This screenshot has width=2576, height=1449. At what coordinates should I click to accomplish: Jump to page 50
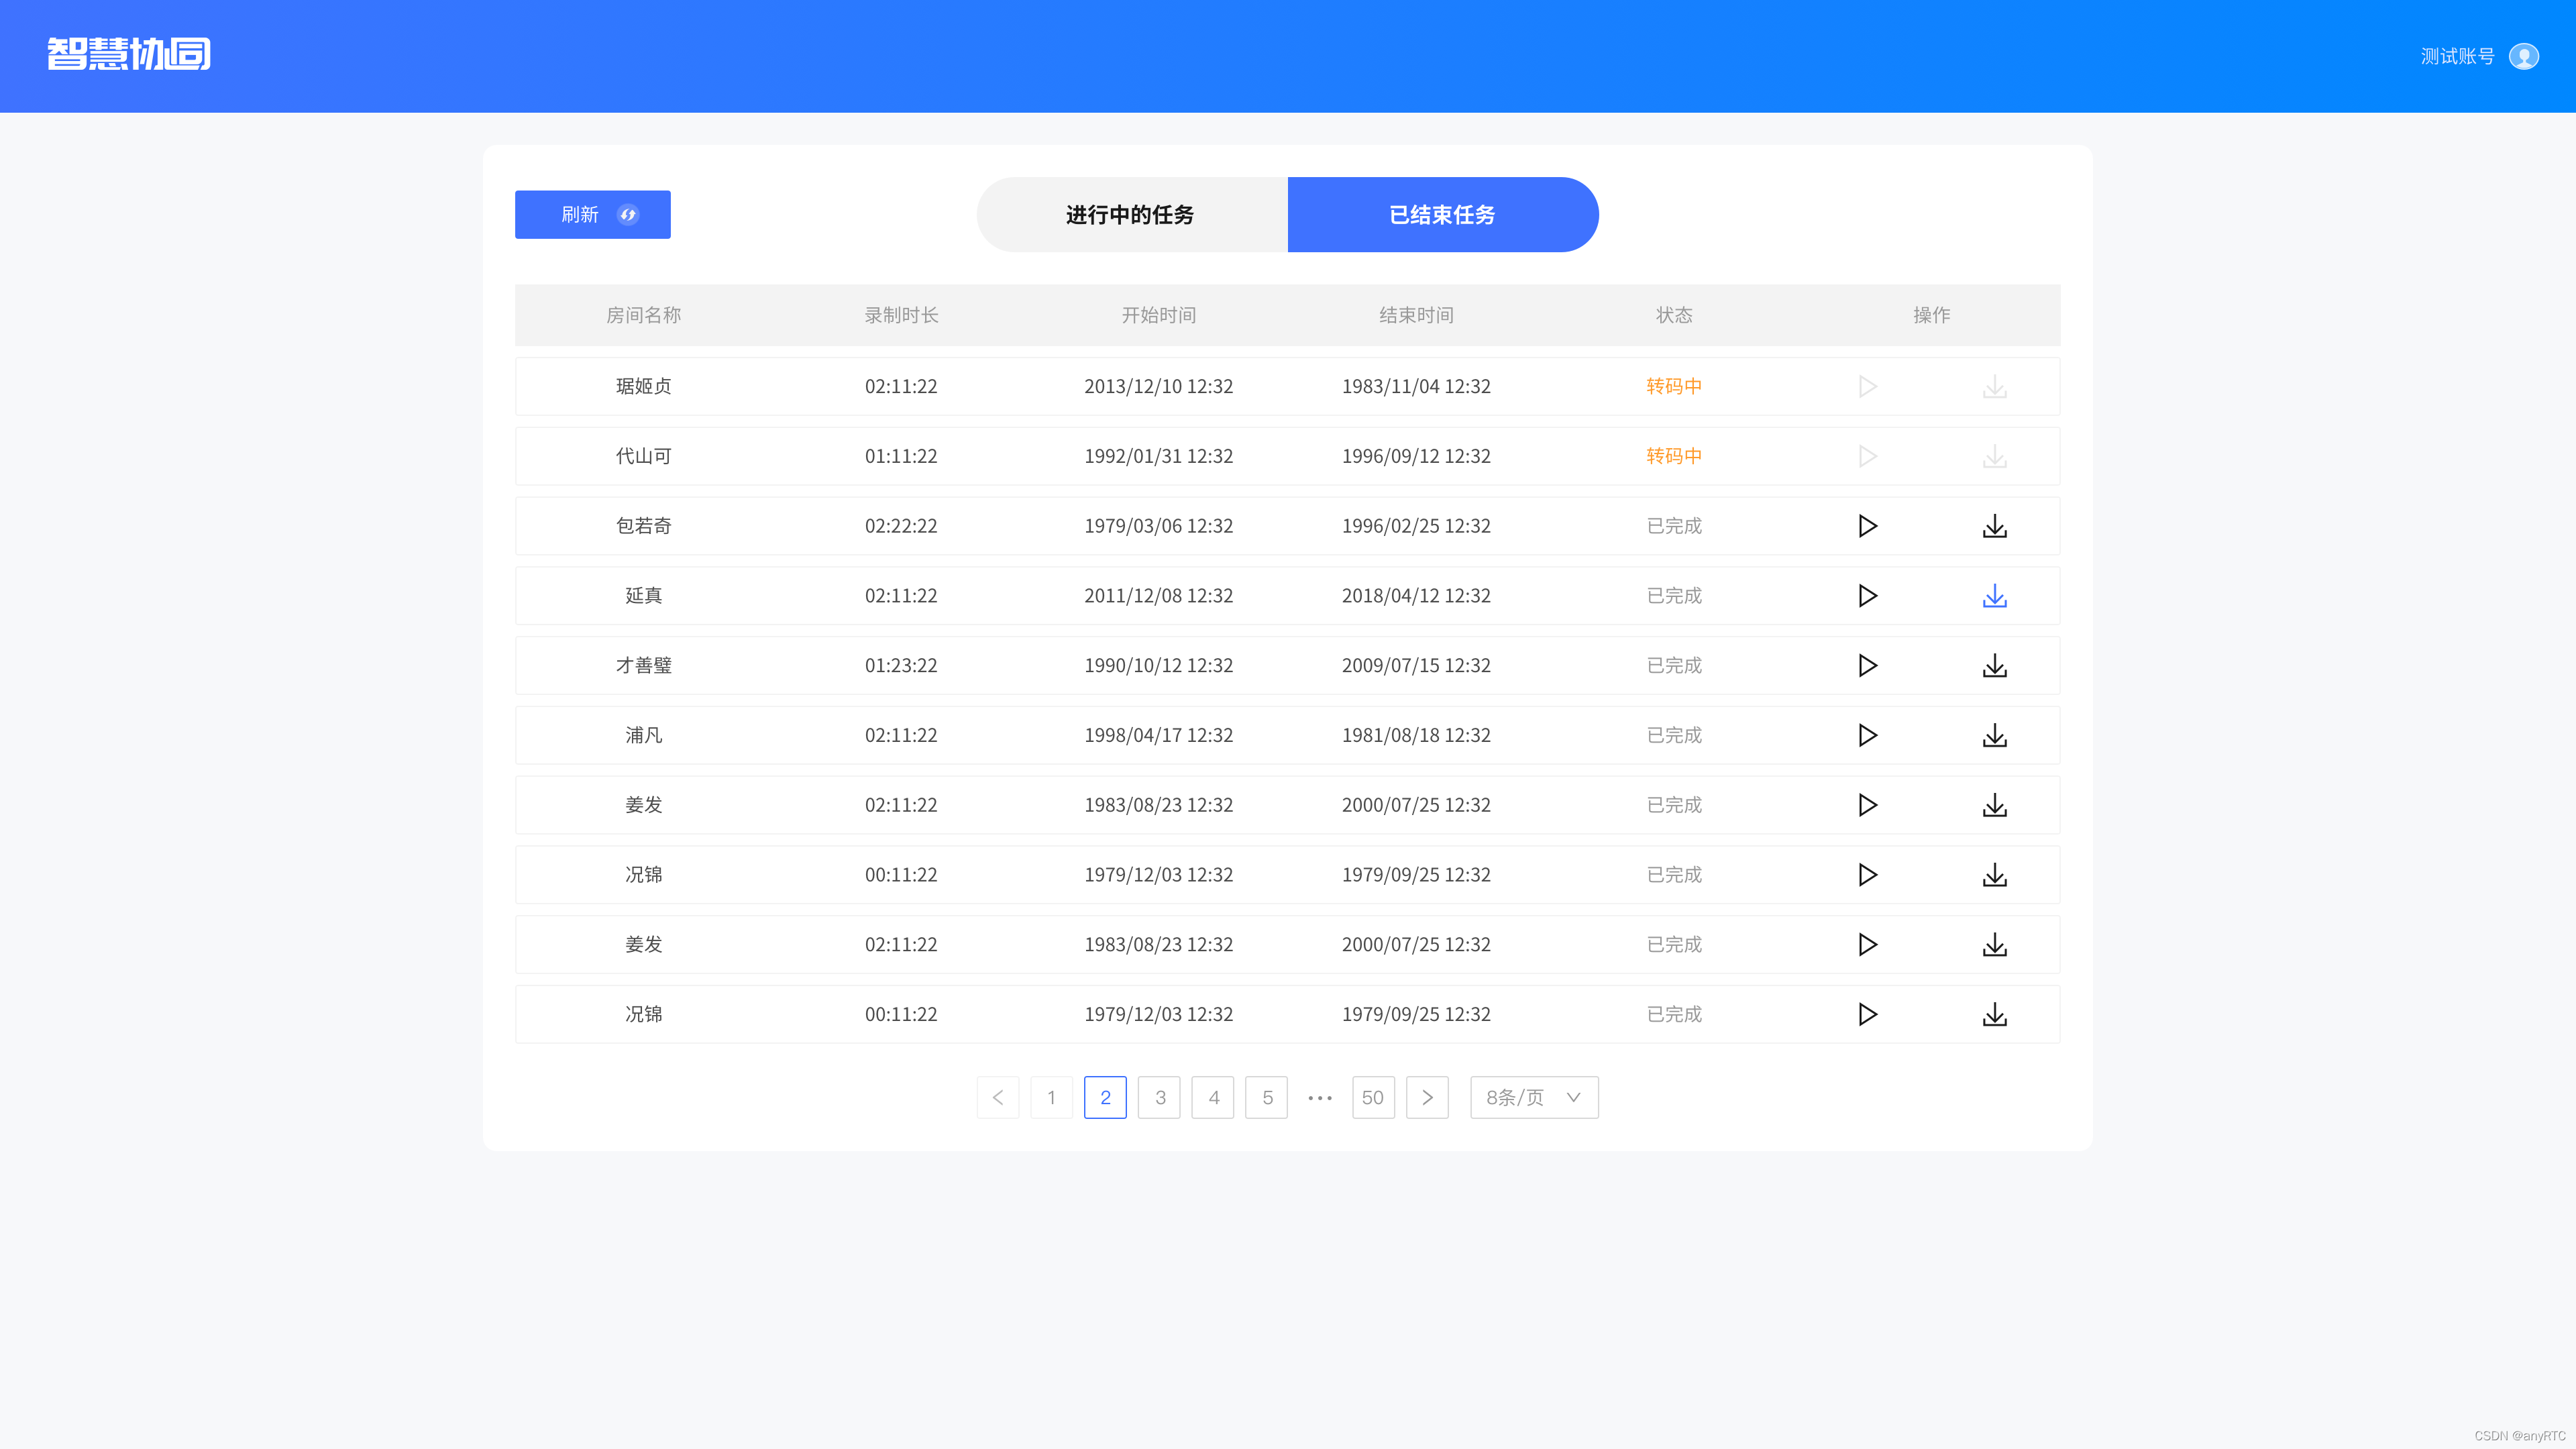pos(1372,1097)
